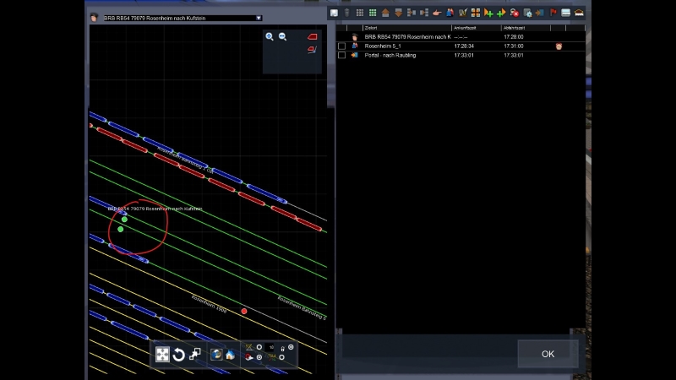Tick the checkbox for Rosenheim 5_1

tap(341, 46)
